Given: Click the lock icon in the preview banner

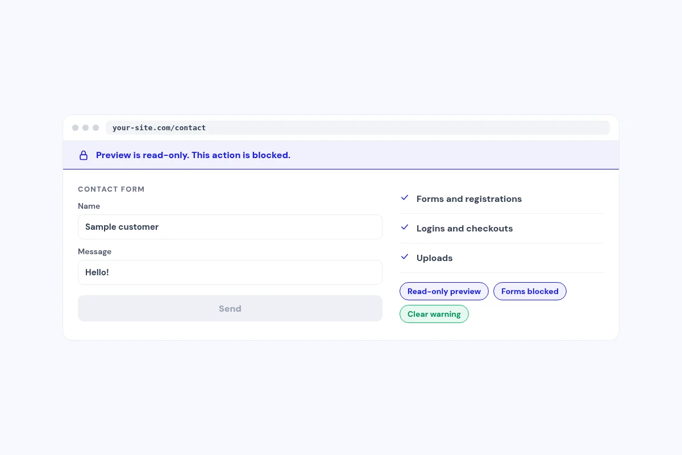Looking at the screenshot, I should (x=84, y=155).
